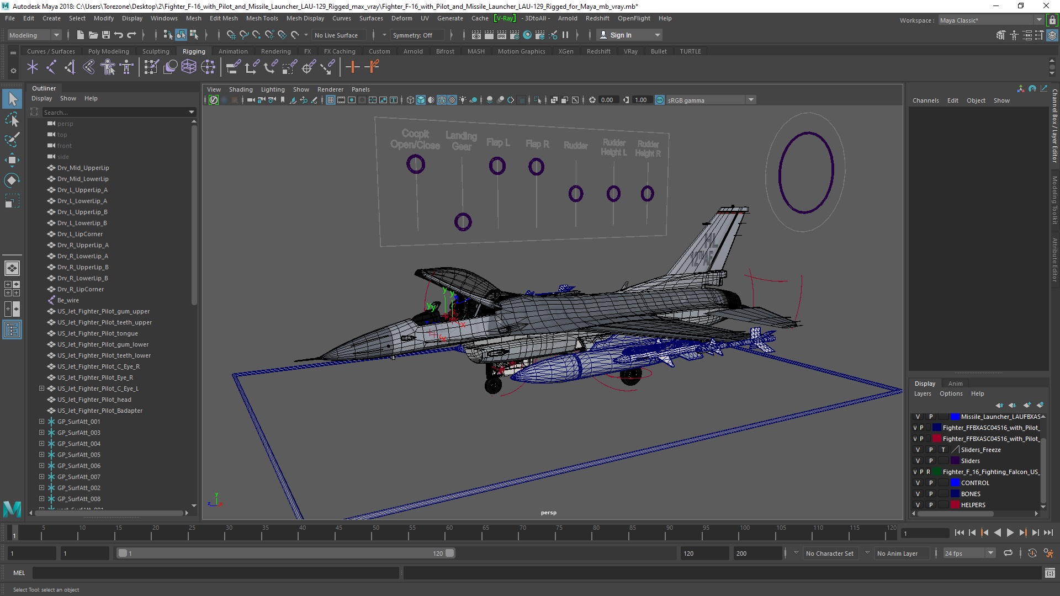
Task: Click the wireframe shading cube icon
Action: (x=410, y=100)
